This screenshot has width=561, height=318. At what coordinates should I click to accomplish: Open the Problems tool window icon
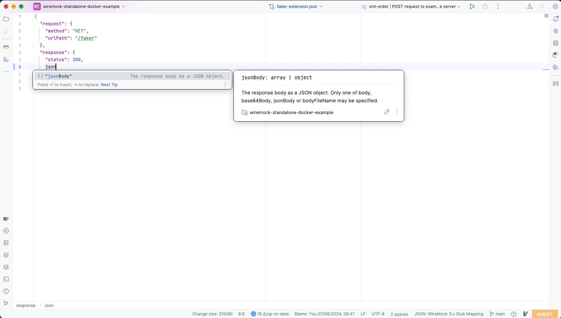coord(6,291)
